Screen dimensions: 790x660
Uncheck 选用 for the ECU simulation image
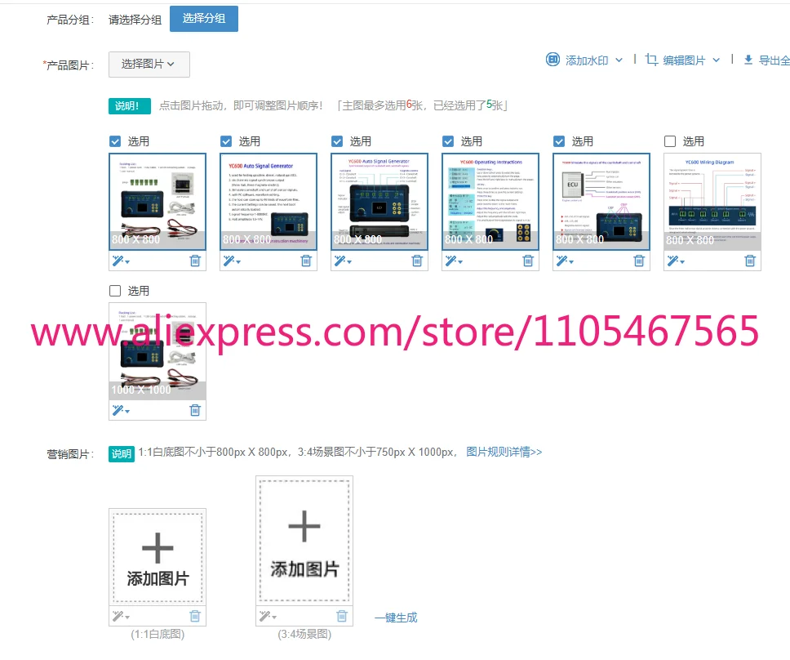pyautogui.click(x=559, y=141)
